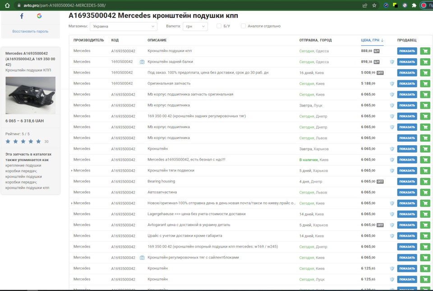This screenshot has width=433, height=291.
Task: Open the browser extensions puzzle icon
Action: point(414,5)
